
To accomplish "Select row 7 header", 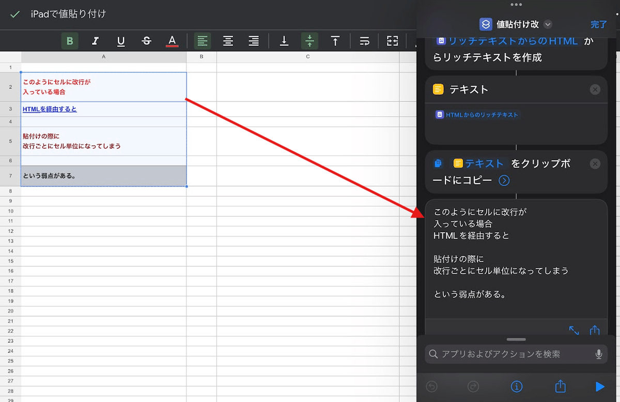I will coord(10,176).
